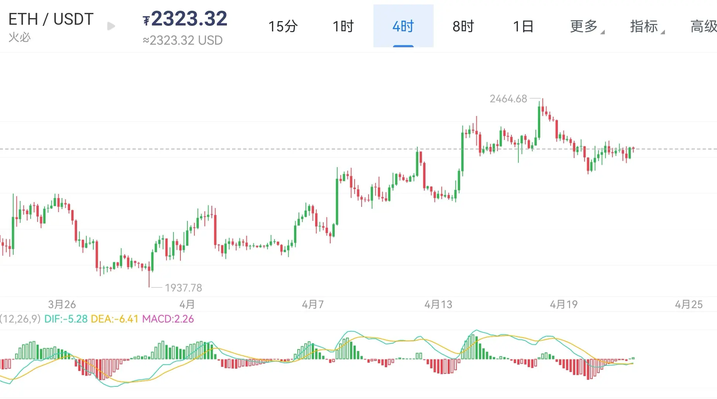Image resolution: width=717 pixels, height=399 pixels.
Task: Click the 4月13 date on time axis
Action: tap(438, 304)
